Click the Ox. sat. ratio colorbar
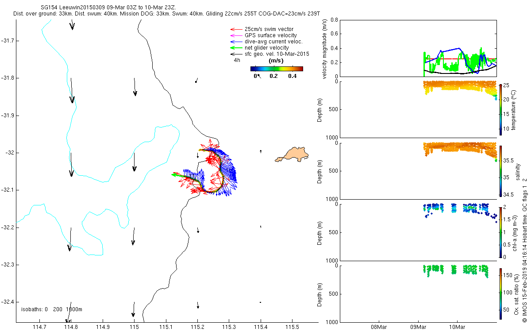 [x=500, y=293]
